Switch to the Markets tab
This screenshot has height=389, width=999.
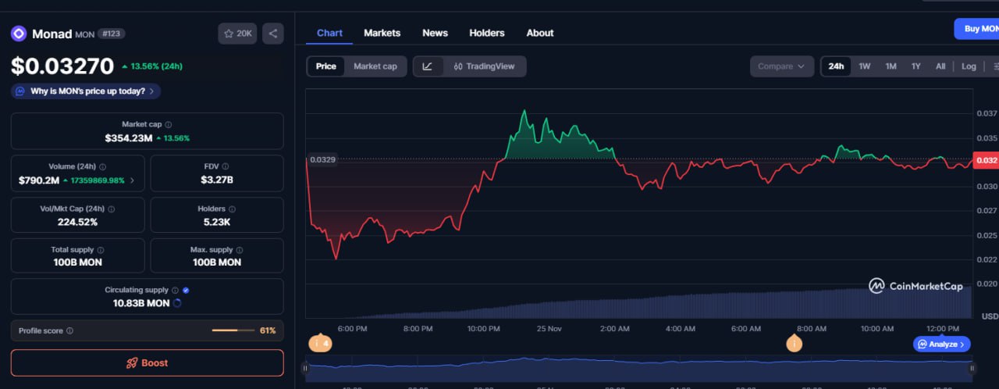[382, 33]
